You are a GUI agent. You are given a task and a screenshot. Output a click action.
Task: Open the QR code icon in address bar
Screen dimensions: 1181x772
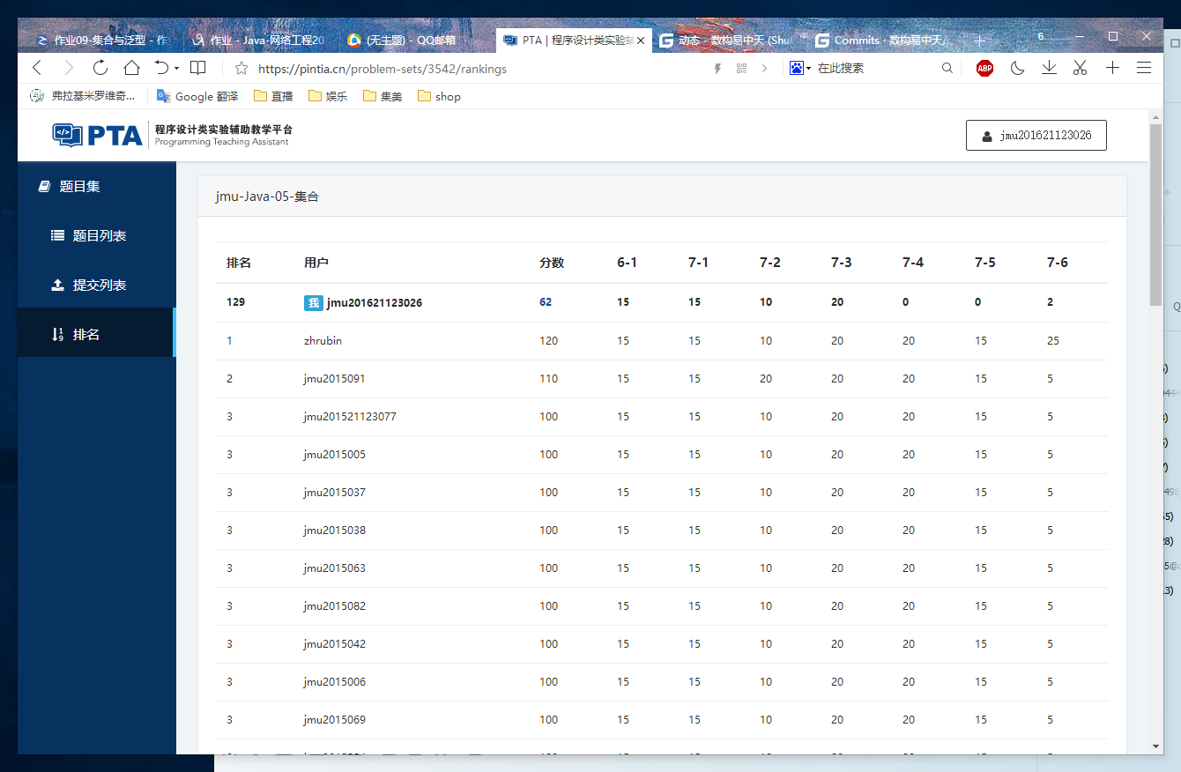pos(741,68)
